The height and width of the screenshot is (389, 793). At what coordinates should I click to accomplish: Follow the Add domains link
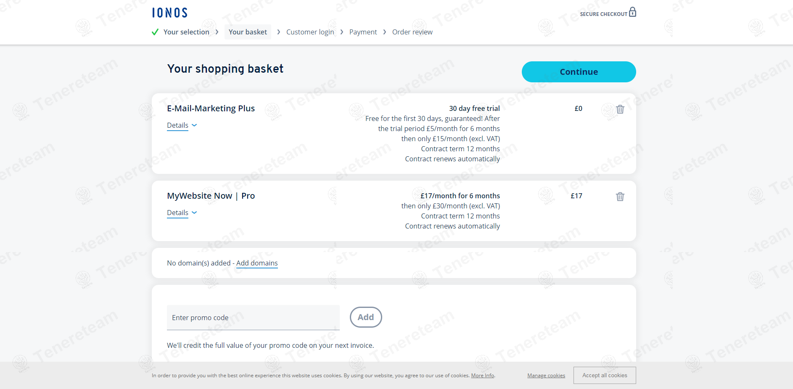click(257, 263)
